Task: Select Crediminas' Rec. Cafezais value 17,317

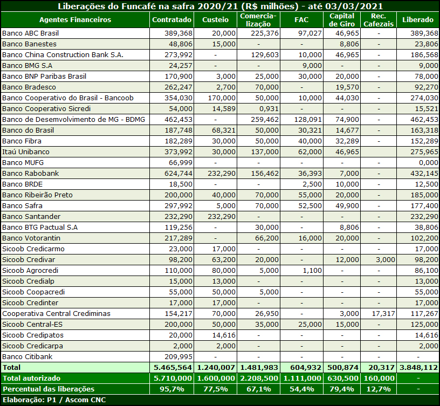Action: (383, 314)
